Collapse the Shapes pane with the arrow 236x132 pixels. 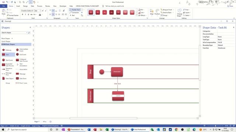coord(30,27)
